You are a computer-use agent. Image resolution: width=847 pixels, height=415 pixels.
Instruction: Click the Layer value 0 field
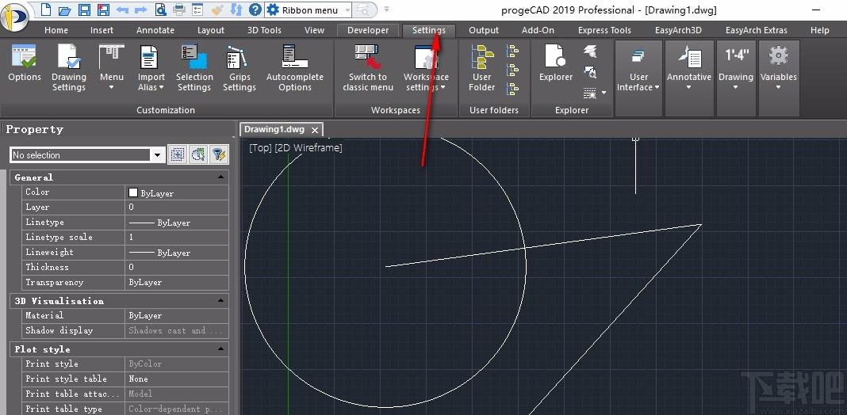[177, 207]
